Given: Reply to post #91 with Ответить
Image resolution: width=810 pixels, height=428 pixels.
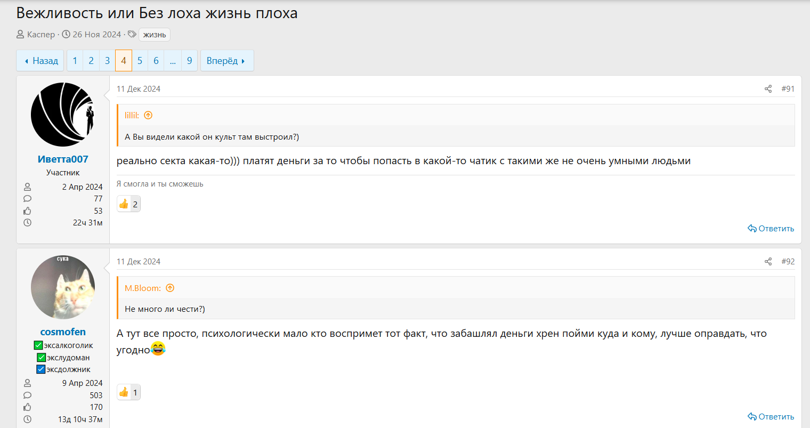Looking at the screenshot, I should [771, 229].
